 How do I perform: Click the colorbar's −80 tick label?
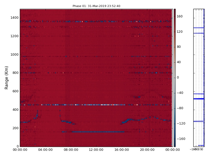[180, 108]
